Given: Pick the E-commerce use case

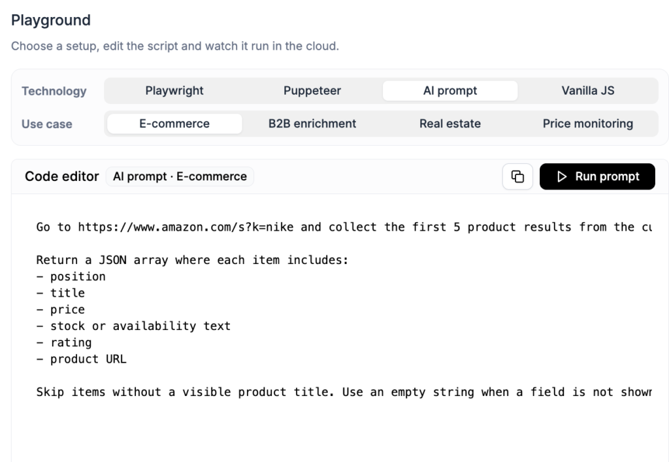Looking at the screenshot, I should tap(174, 124).
